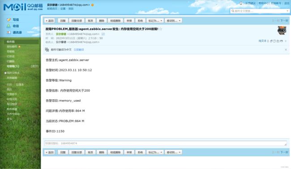Viewport: 291px width, 169px height.
Task: Click the orange badge beside account email
Action: click(x=92, y=5)
